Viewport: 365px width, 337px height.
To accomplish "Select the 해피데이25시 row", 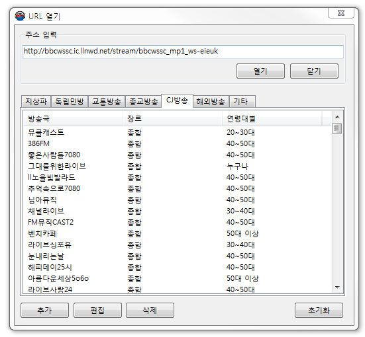I will tap(178, 268).
